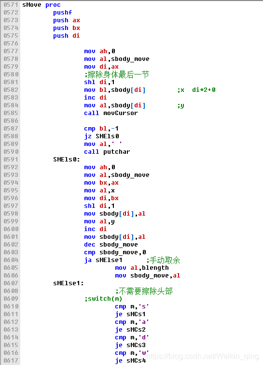Click 'push di' instruction

(x=67, y=36)
